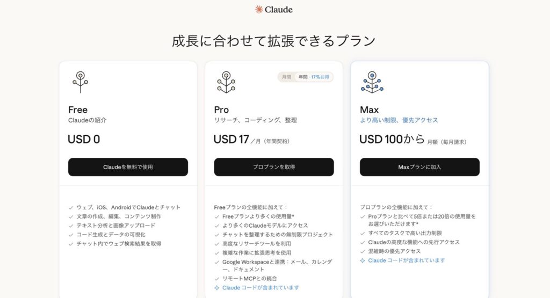Click the Max plan title

tap(369, 110)
